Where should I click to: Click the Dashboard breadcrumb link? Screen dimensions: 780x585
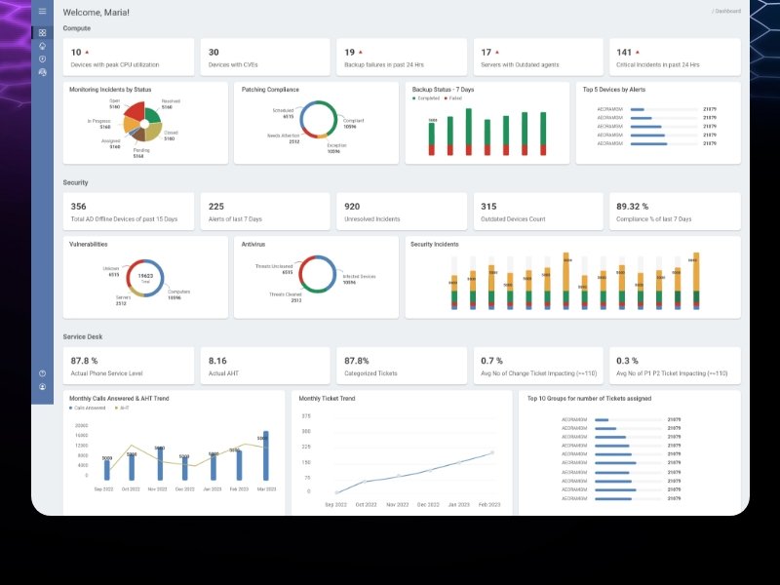[727, 12]
